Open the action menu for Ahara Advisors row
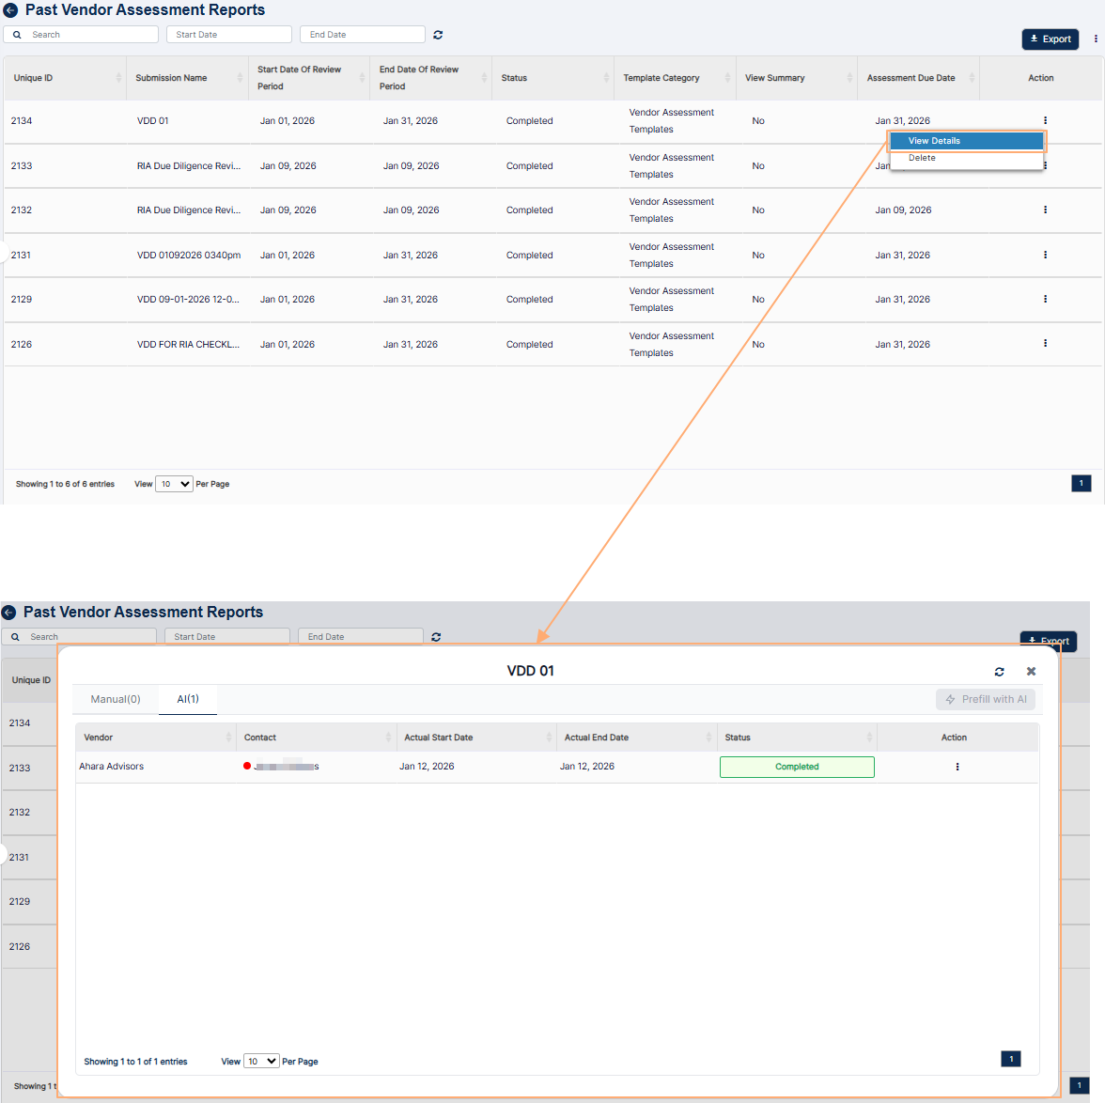The height and width of the screenshot is (1103, 1105). point(957,767)
